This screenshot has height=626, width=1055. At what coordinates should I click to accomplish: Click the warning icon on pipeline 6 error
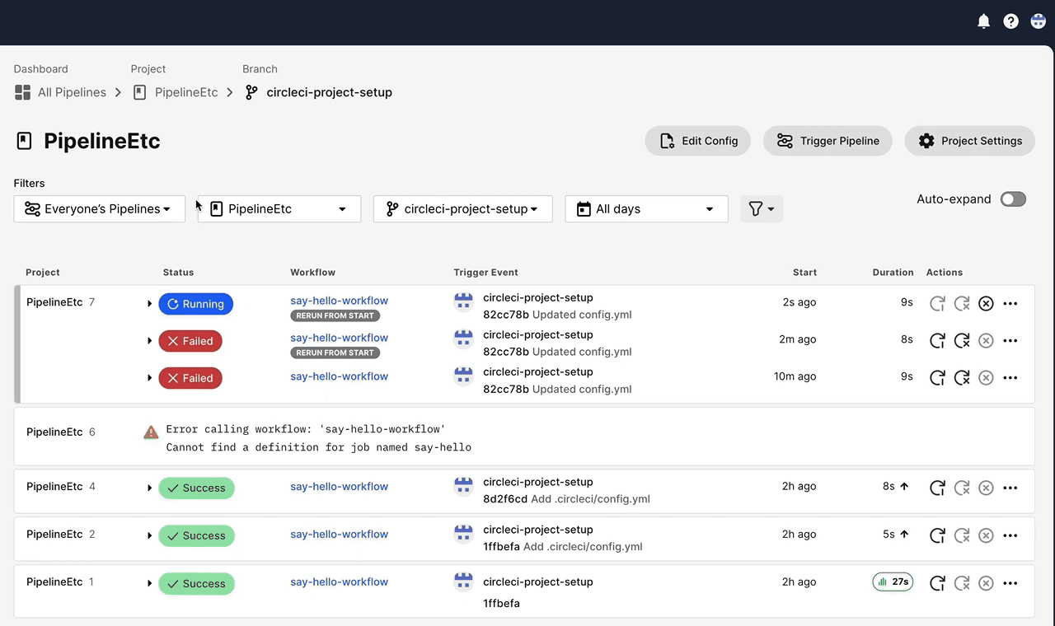click(151, 432)
